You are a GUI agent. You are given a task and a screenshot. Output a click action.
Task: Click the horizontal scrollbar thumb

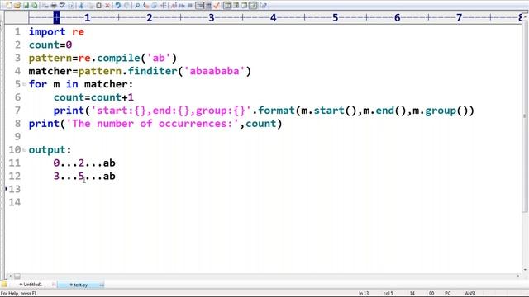[x=17, y=276]
